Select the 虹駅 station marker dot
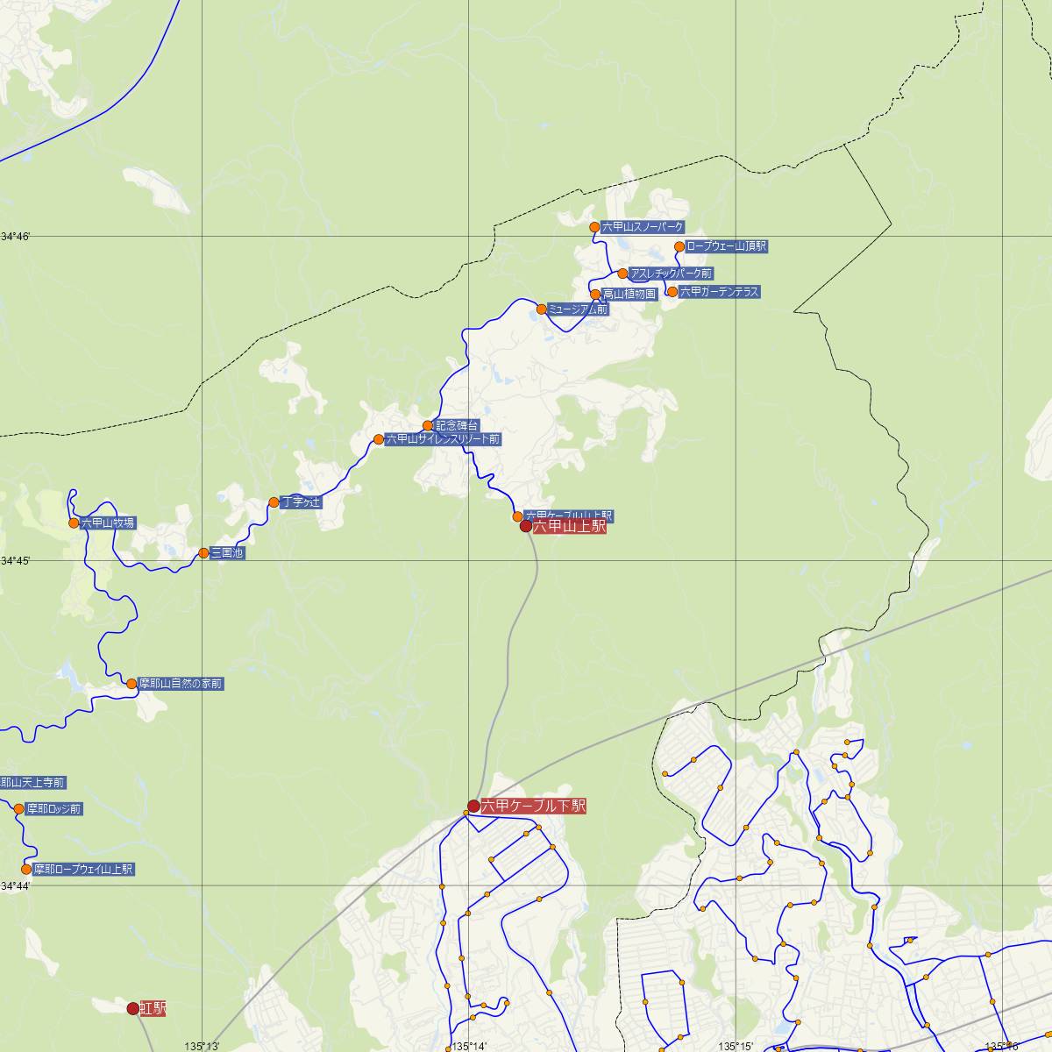The height and width of the screenshot is (1052, 1052). click(133, 1009)
